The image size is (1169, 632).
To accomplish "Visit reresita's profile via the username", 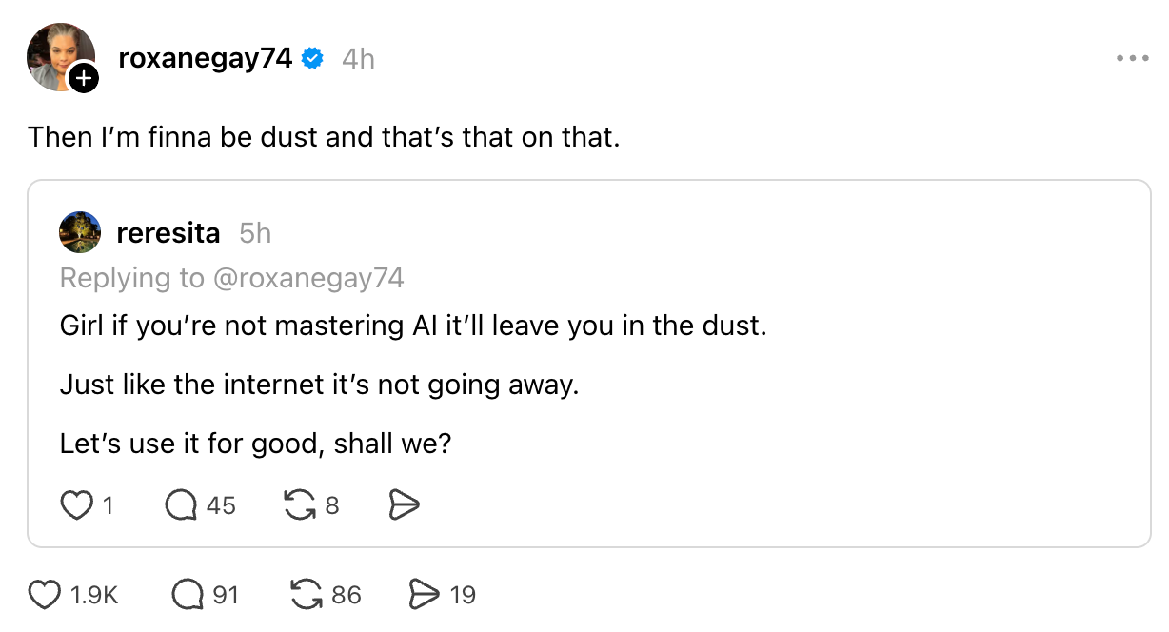I will point(168,232).
